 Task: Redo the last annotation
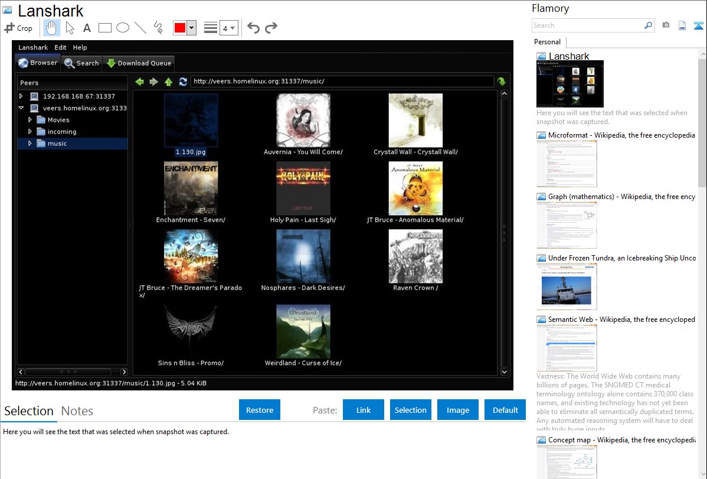point(271,28)
